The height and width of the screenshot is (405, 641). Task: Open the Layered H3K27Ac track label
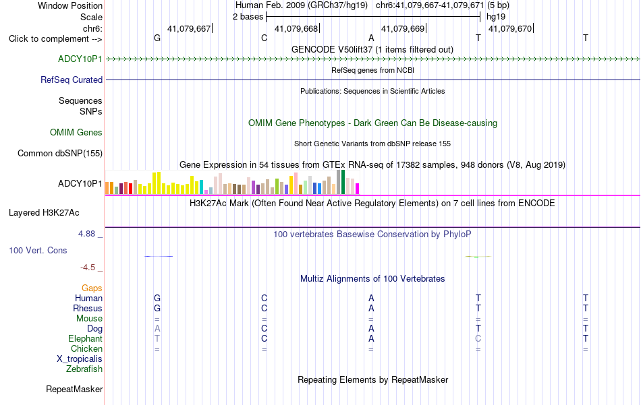tap(44, 213)
